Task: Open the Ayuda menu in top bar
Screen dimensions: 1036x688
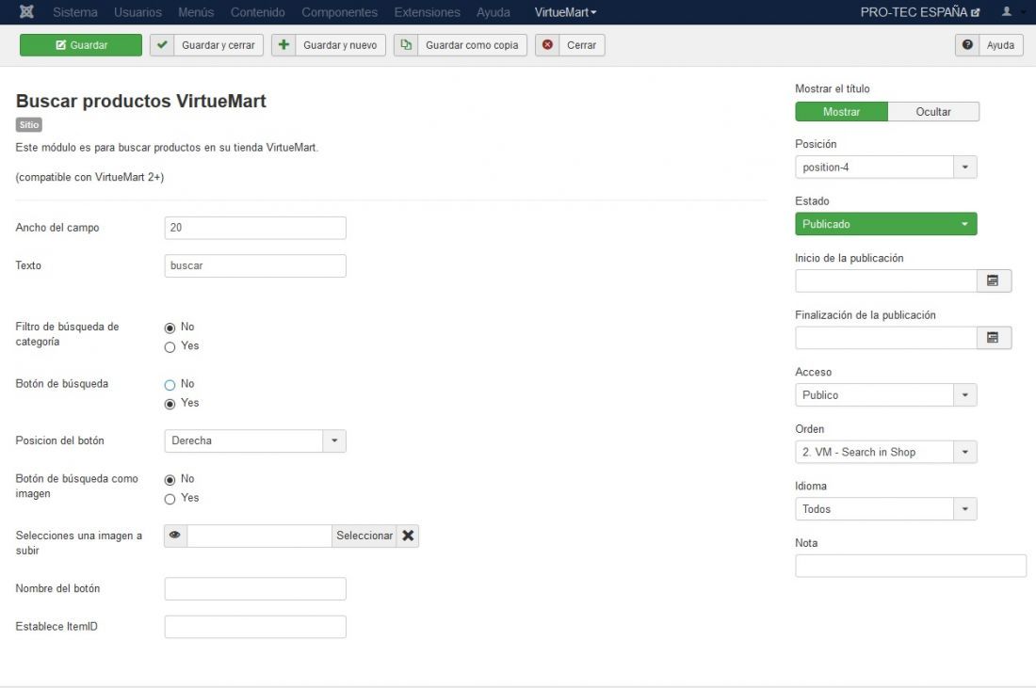Action: pos(493,12)
